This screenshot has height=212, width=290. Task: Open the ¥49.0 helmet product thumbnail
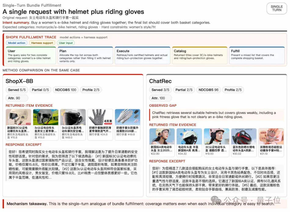[73, 117]
